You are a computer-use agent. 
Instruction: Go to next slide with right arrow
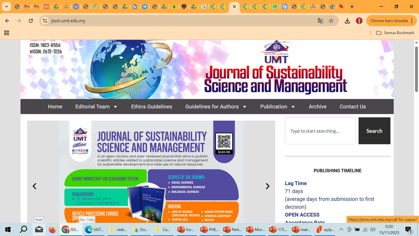pyautogui.click(x=267, y=186)
